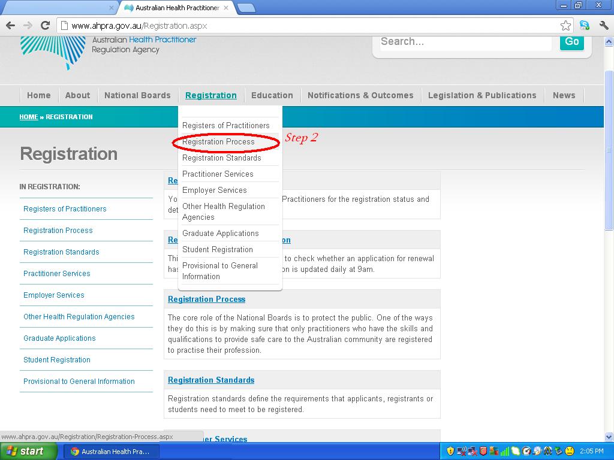Open Chrome's wrench settings menu
Viewport: 614px width, 460px height.
[603, 26]
